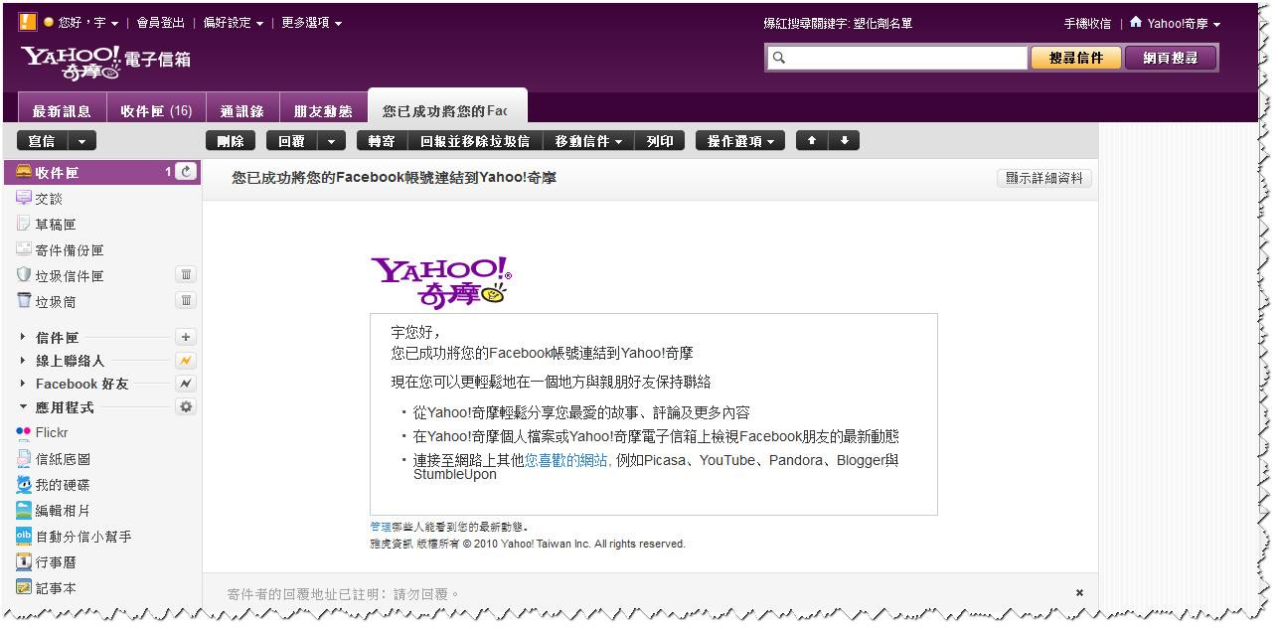1279x629 pixels.
Task: Switch to the 朋友動態 tab
Action: click(323, 109)
